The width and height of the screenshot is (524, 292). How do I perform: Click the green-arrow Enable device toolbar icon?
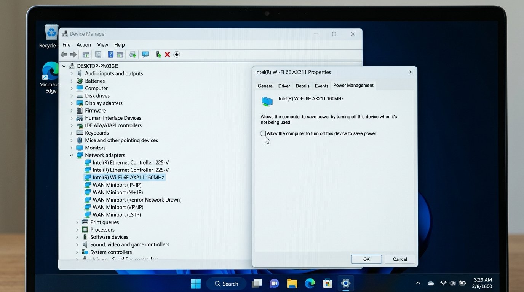pos(158,55)
